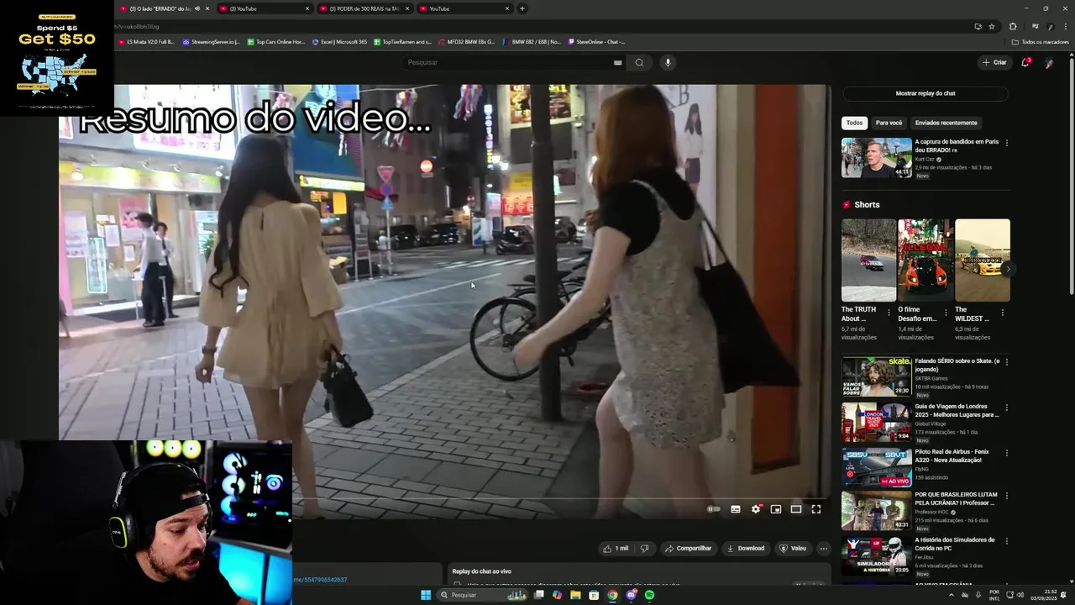Activate voice search microphone icon
Image resolution: width=1075 pixels, height=605 pixels.
668,62
